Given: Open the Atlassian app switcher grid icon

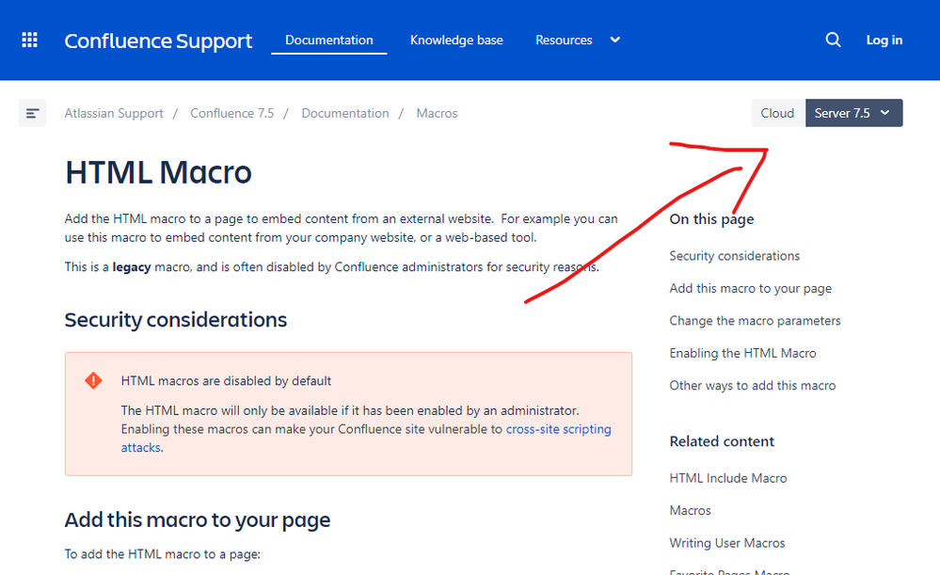Looking at the screenshot, I should tap(29, 40).
